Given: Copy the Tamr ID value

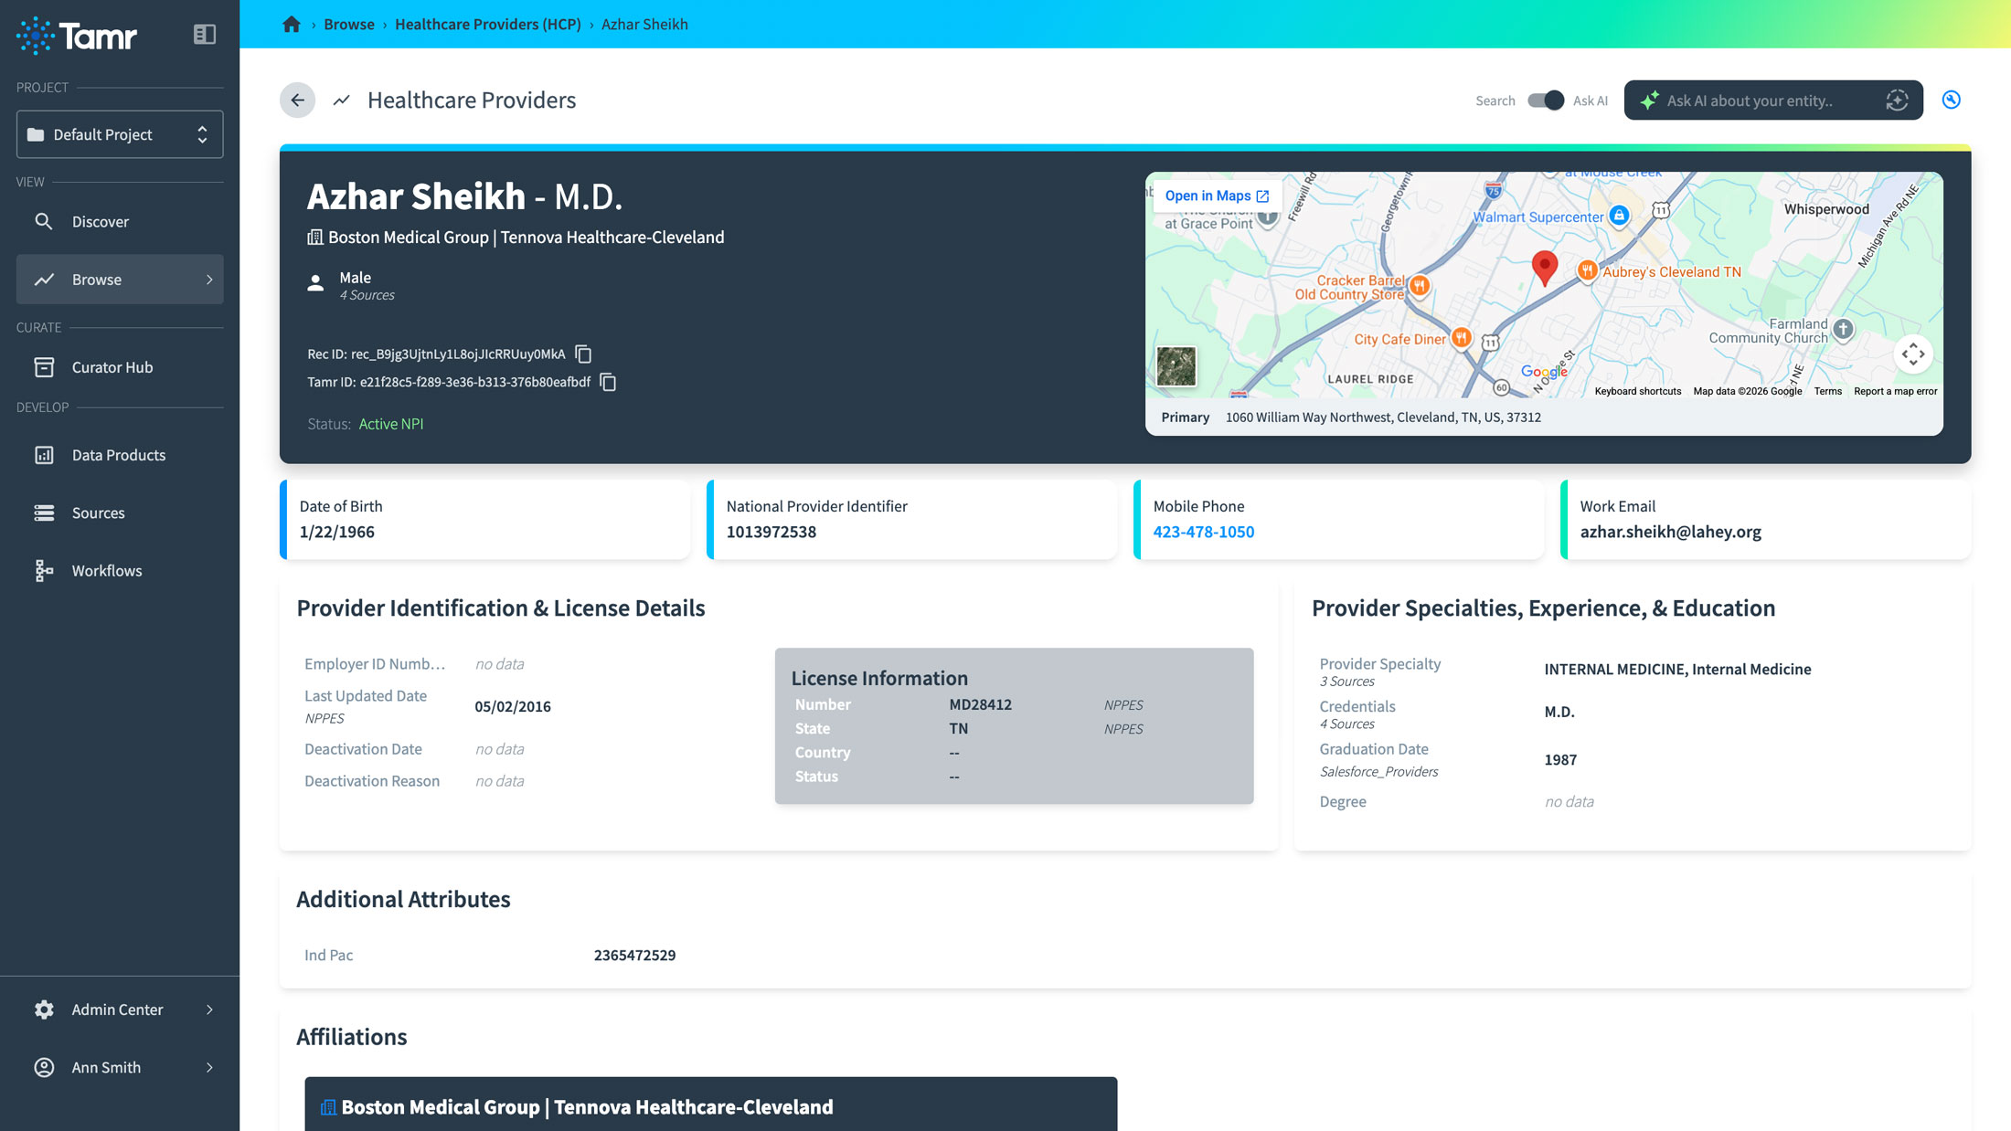Looking at the screenshot, I should click(x=609, y=383).
